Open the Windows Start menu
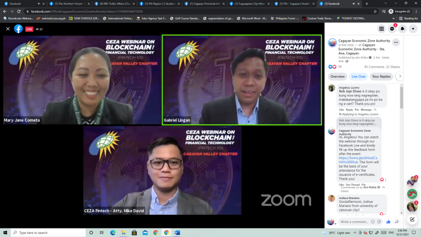Viewport: 421px width, 237px height. pyautogui.click(x=5, y=232)
